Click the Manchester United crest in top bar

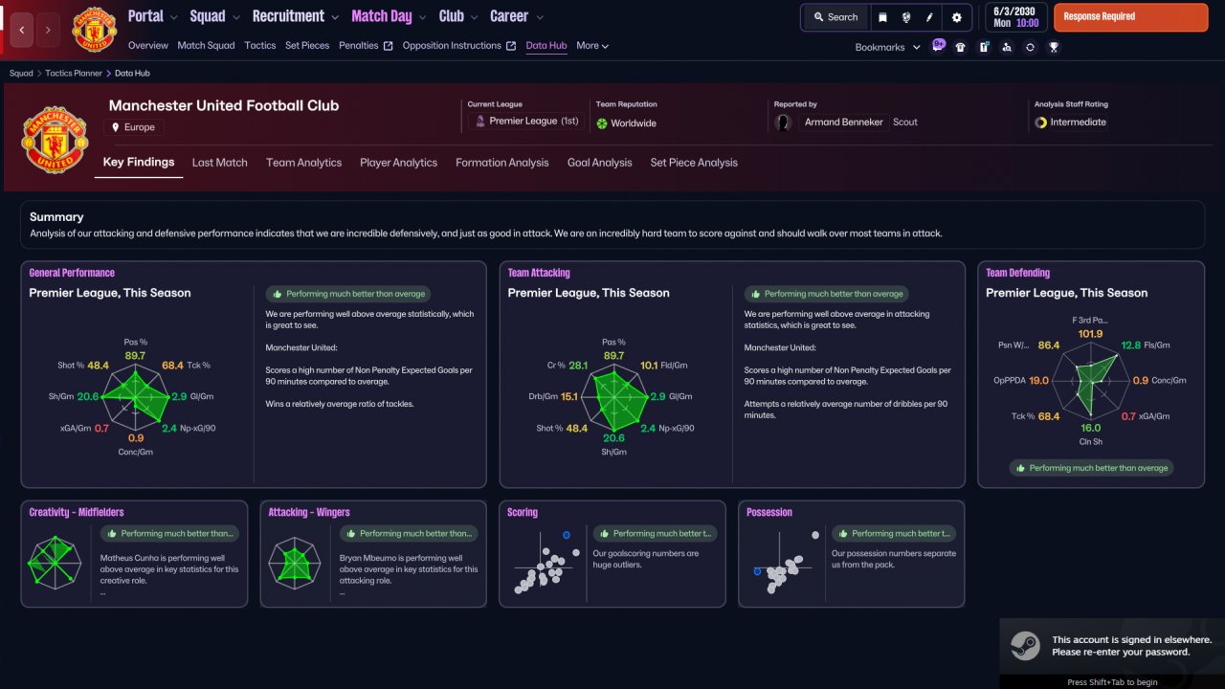[94, 29]
